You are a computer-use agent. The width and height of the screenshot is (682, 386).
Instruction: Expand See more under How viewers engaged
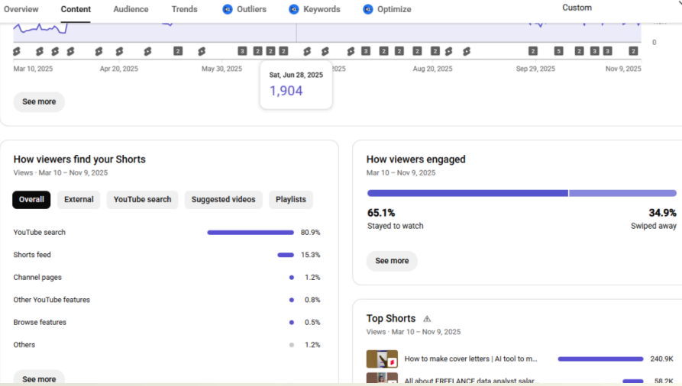(x=392, y=261)
